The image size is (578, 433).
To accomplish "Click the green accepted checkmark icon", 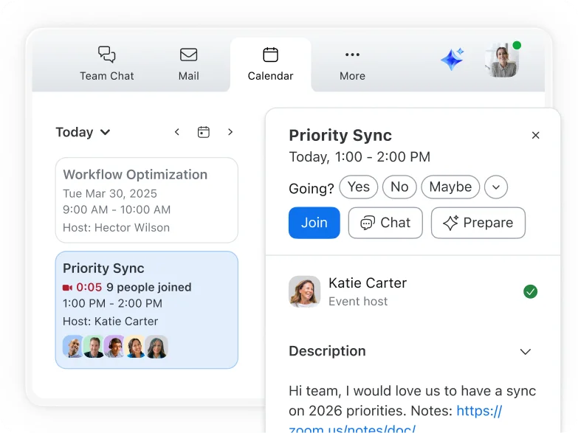I will click(530, 291).
